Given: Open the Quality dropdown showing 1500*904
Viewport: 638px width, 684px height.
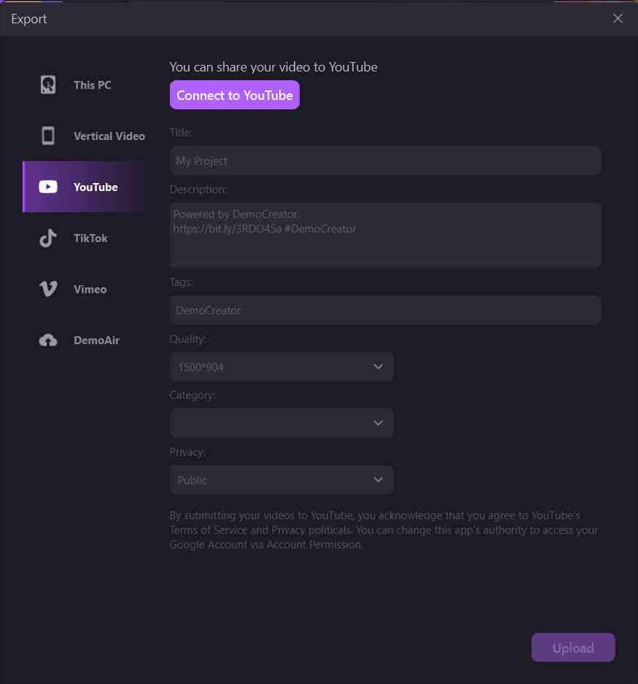Looking at the screenshot, I should (x=281, y=366).
